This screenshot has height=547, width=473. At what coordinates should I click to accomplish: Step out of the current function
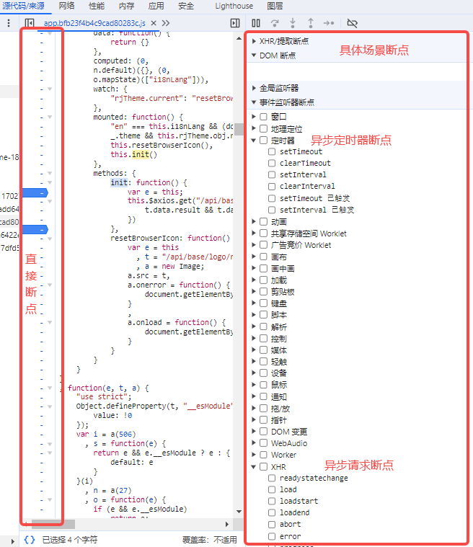[311, 23]
